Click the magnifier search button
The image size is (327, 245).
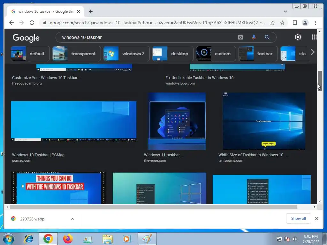coord(267,37)
